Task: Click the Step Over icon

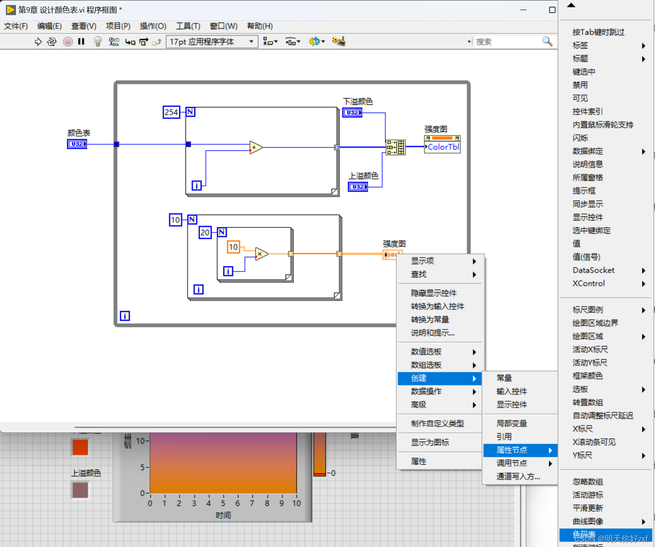Action: [x=144, y=42]
